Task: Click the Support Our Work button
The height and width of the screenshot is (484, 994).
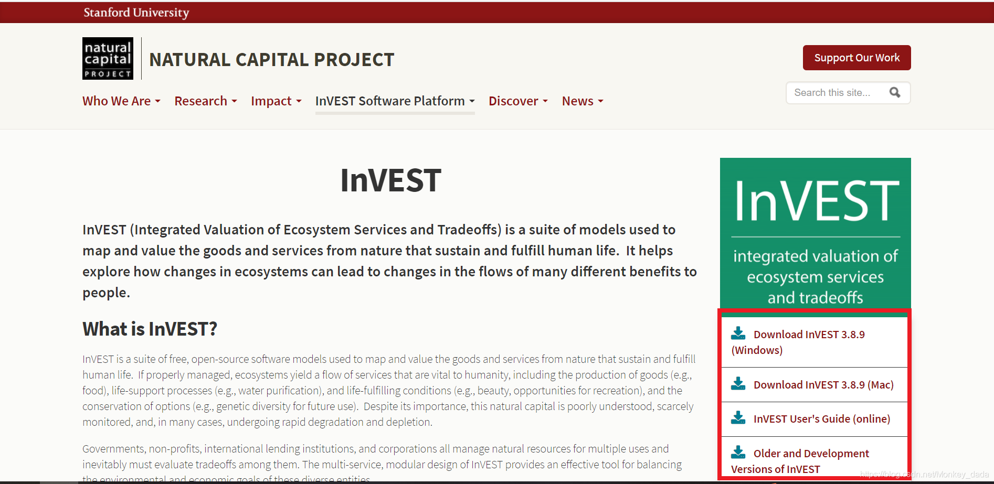Action: [856, 58]
